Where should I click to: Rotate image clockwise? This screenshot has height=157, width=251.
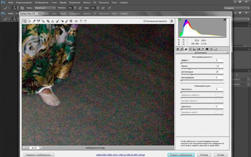coord(85,21)
